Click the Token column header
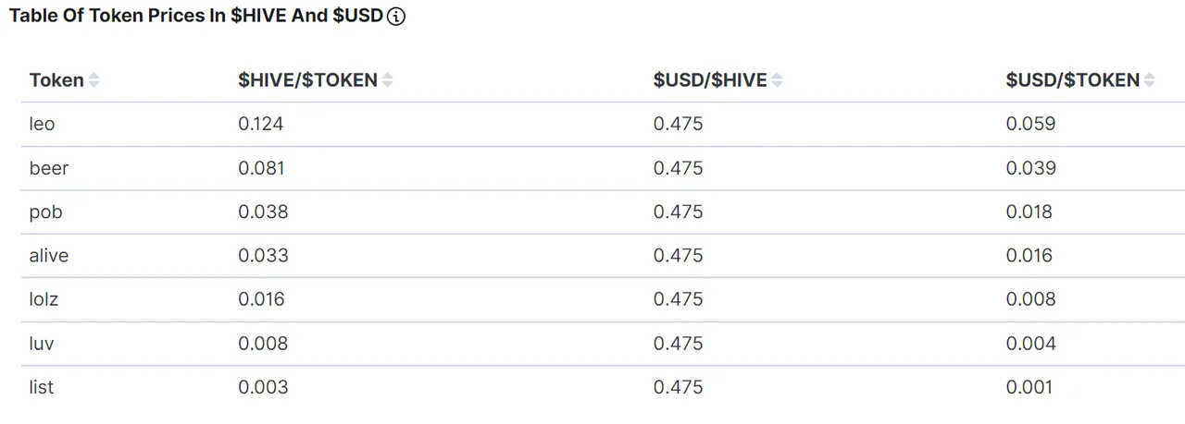The width and height of the screenshot is (1185, 424). pyautogui.click(x=56, y=80)
